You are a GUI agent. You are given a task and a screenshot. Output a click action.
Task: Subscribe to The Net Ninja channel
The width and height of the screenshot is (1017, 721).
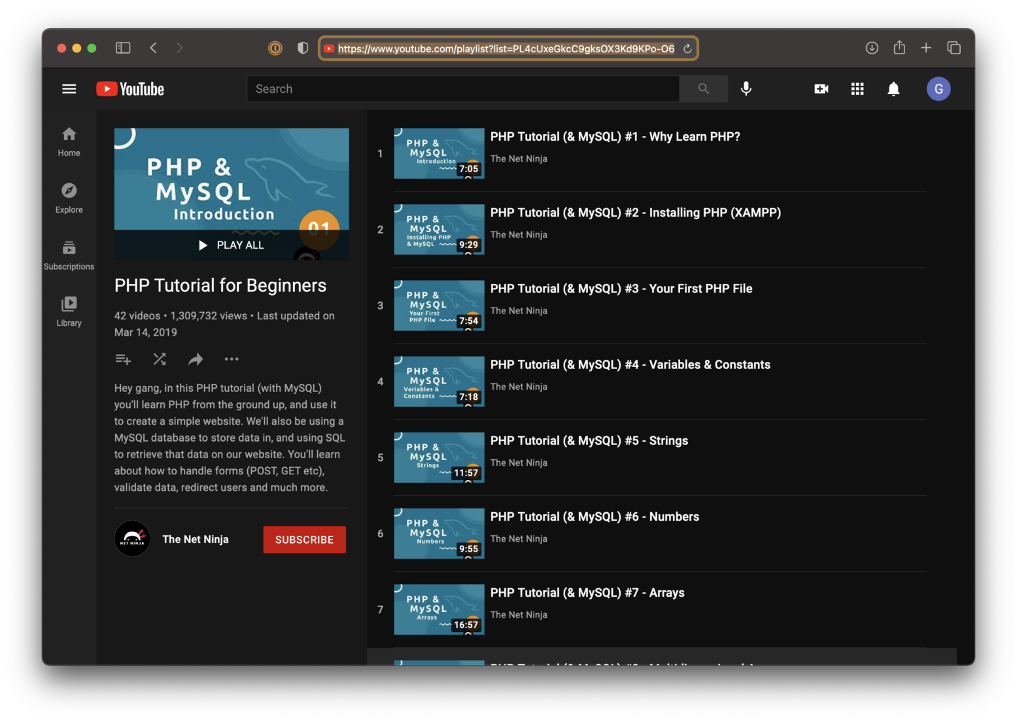[304, 539]
